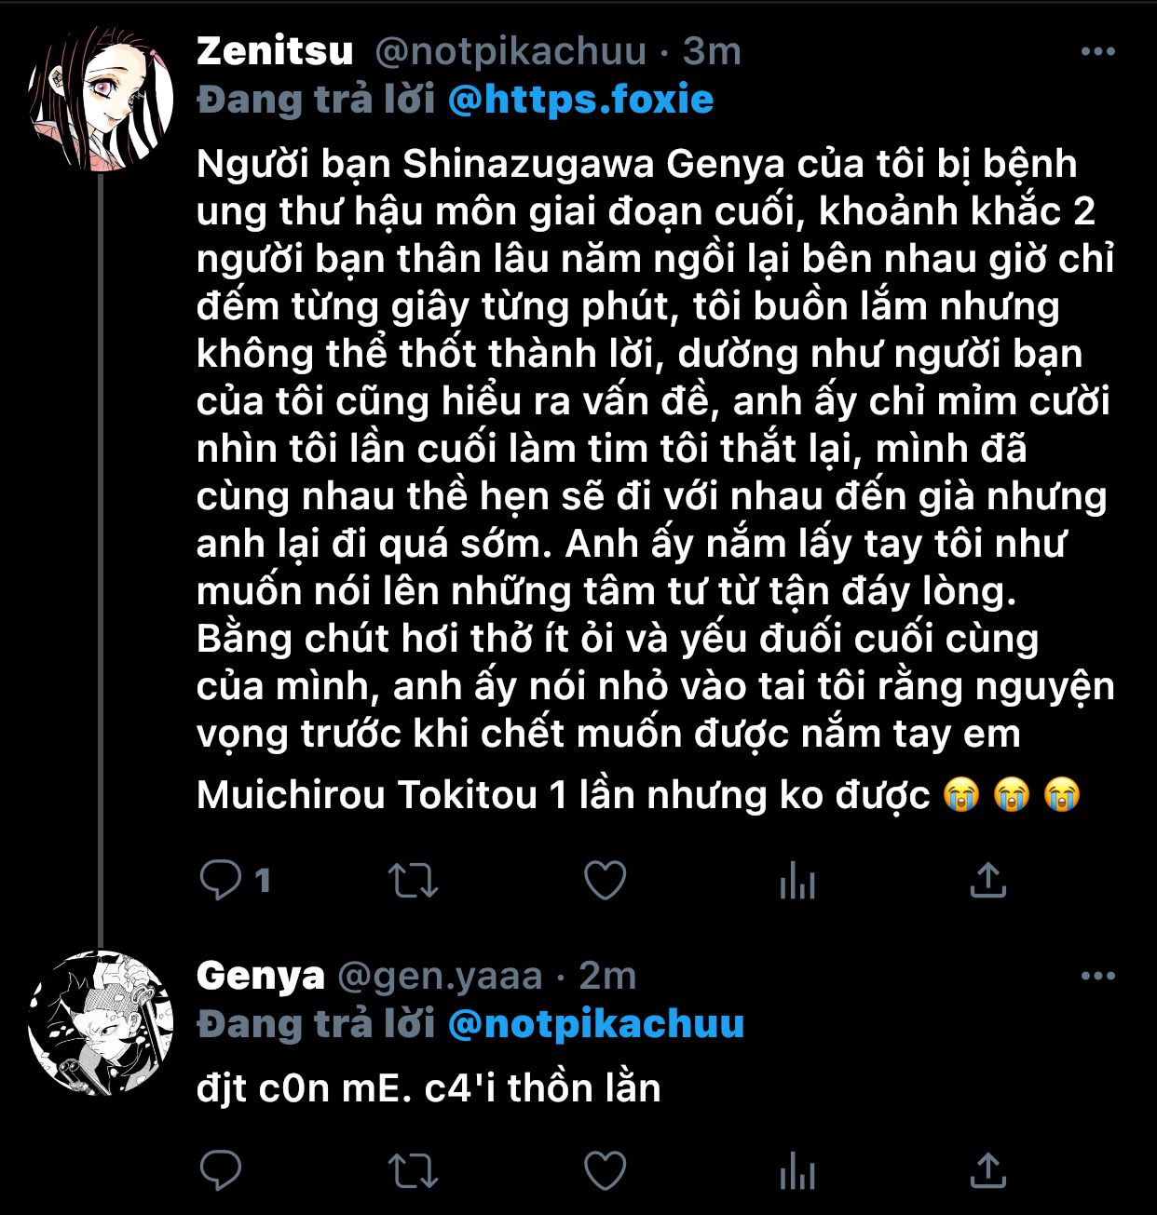Like Genya's reply with the heart
The height and width of the screenshot is (1215, 1157).
[605, 1170]
